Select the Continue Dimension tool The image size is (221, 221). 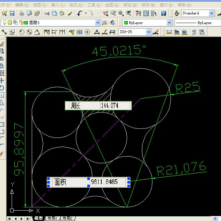tap(62, 32)
